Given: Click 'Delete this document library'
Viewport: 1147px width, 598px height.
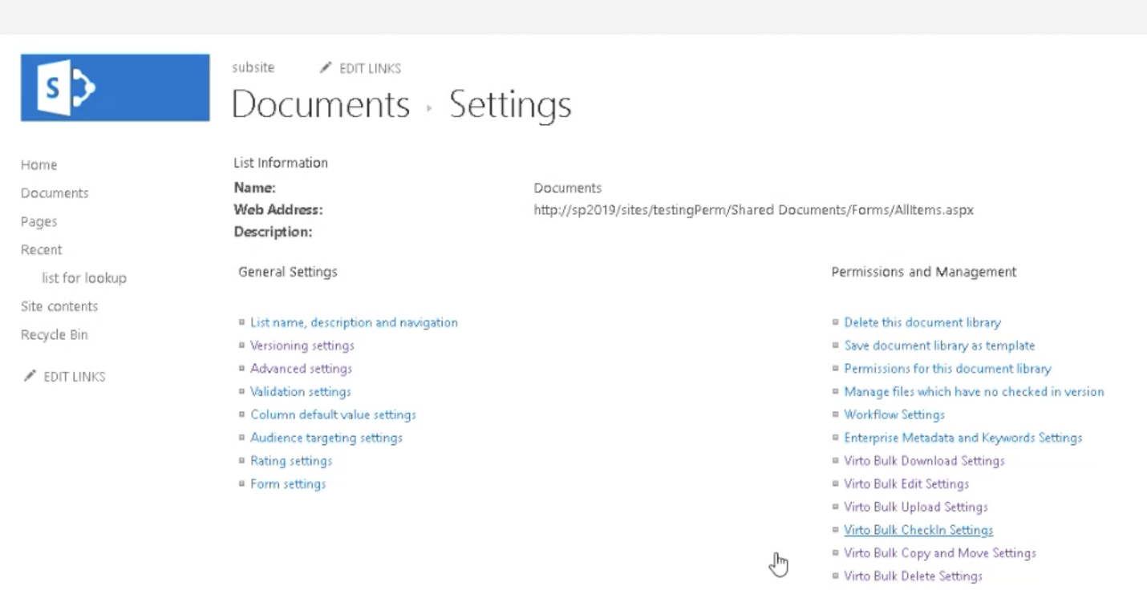Looking at the screenshot, I should tap(922, 322).
